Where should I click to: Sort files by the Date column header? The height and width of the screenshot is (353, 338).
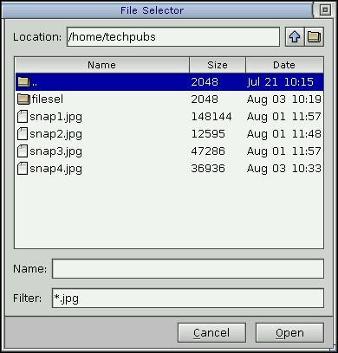click(x=284, y=65)
